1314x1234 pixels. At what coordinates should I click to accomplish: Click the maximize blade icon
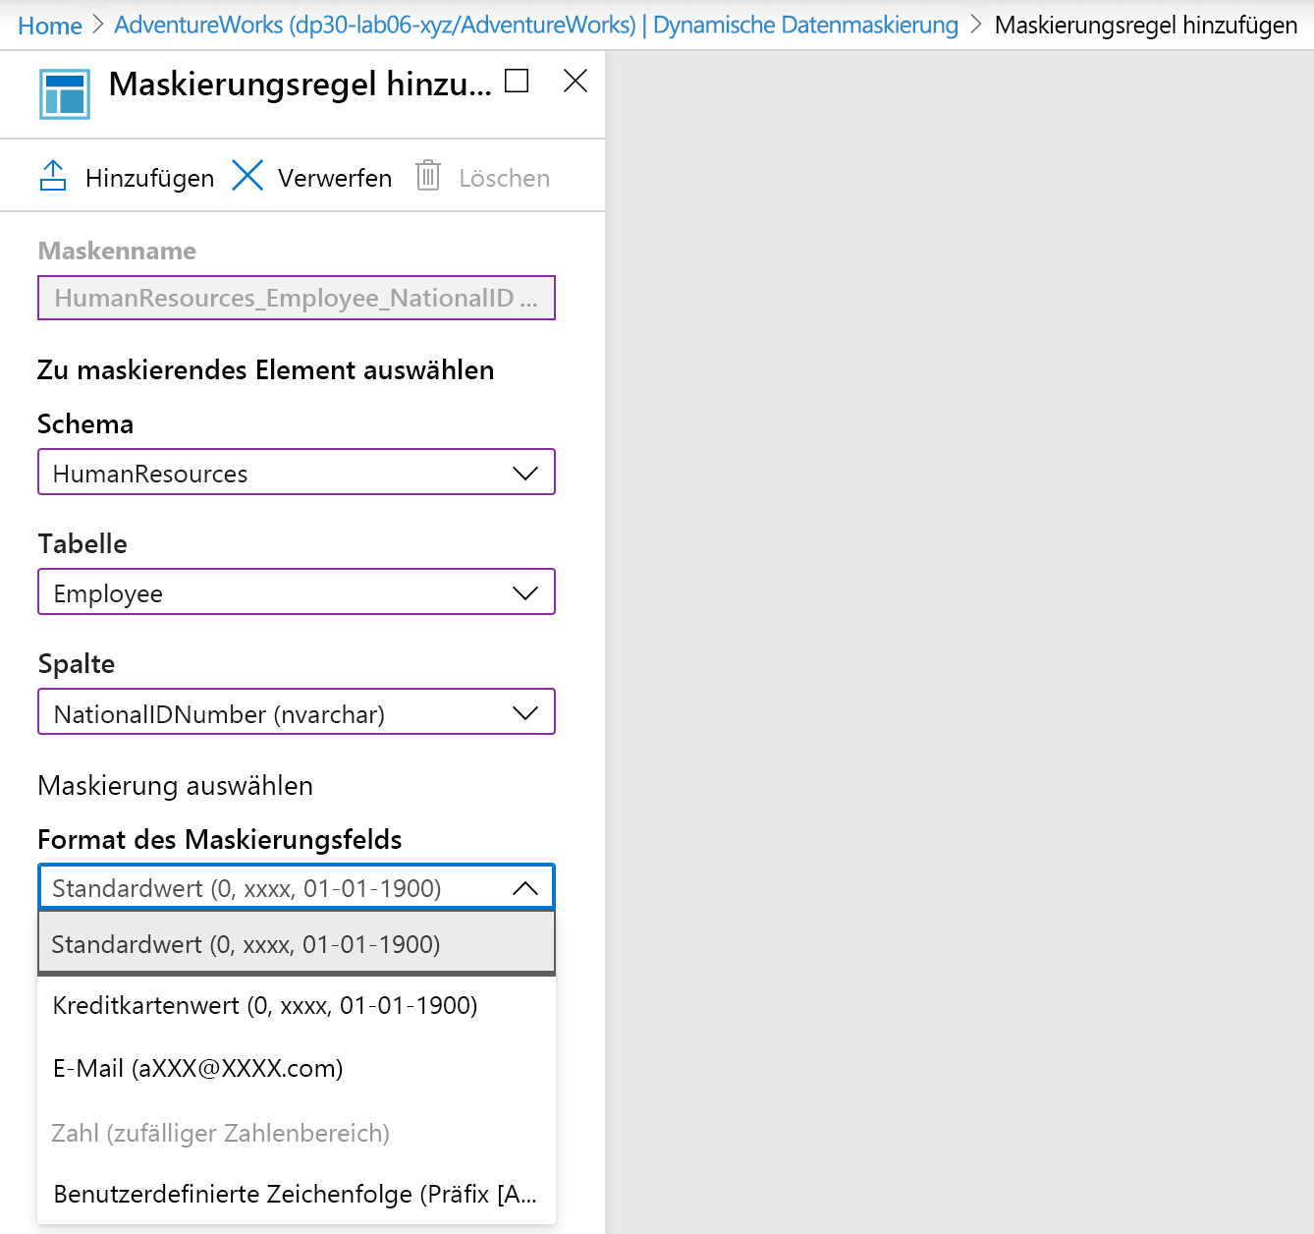[515, 82]
